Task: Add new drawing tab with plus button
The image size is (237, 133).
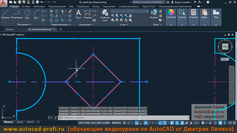Action: pyautogui.click(x=61, y=29)
